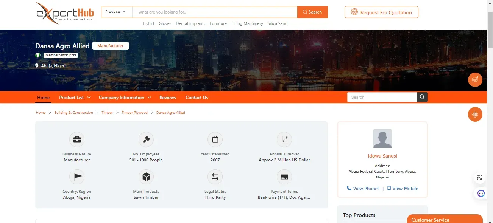Click the Payment Terms card icon
Viewport: 493px width, 223px height.
284,177
